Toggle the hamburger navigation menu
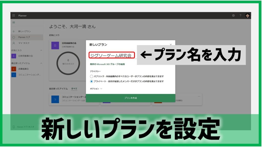This screenshot has height=147, width=262. 14,22
